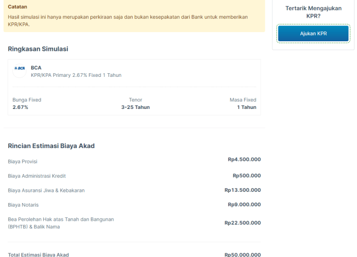Select the Biaya Notaris label
357x257 pixels.
click(x=23, y=205)
